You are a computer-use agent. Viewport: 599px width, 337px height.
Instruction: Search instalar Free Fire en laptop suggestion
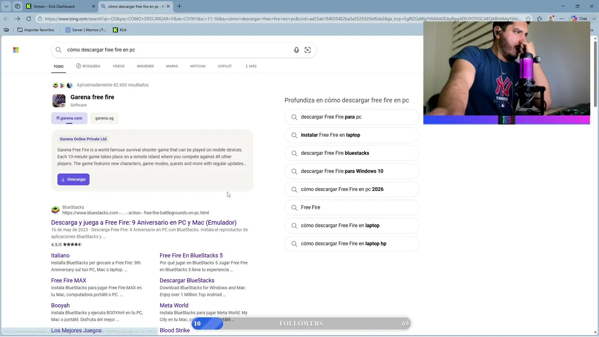(x=351, y=135)
